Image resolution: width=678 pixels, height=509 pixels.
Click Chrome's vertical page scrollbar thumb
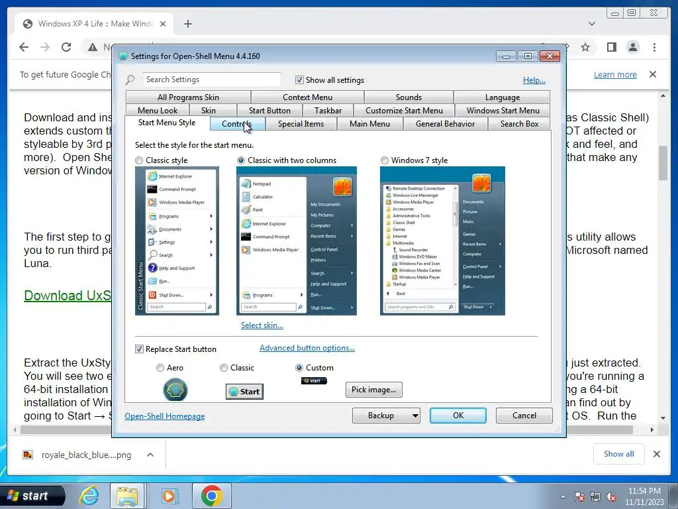pyautogui.click(x=663, y=163)
